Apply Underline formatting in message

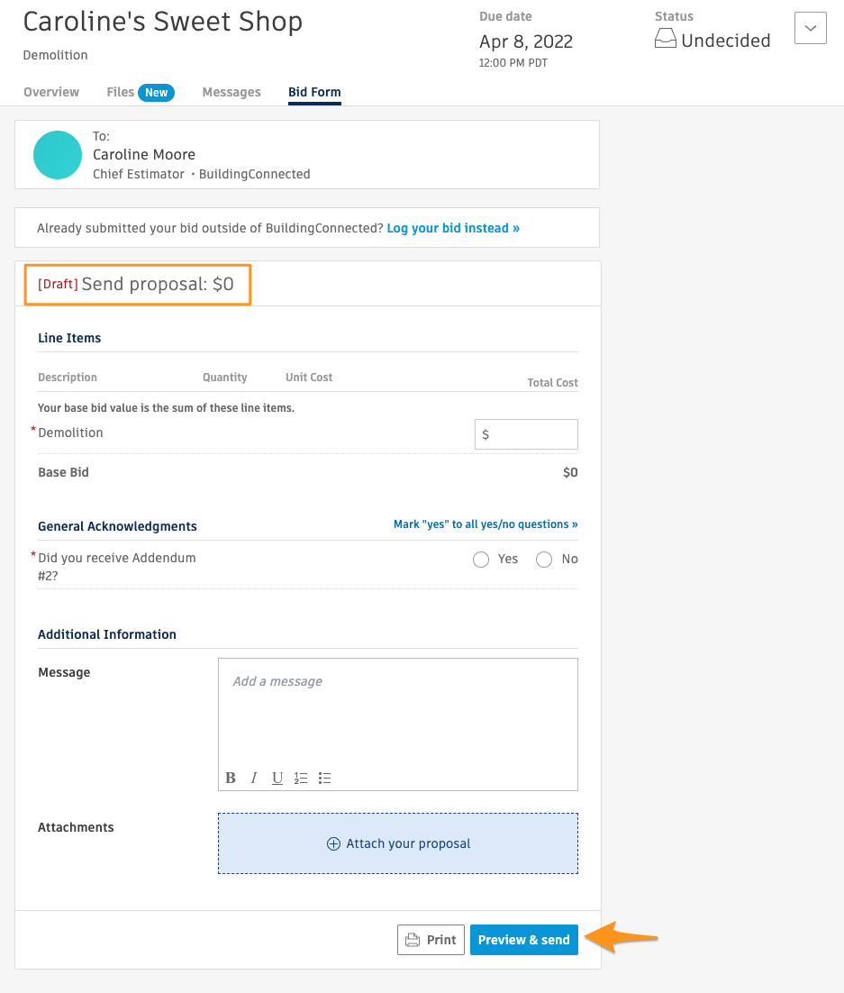coord(277,778)
